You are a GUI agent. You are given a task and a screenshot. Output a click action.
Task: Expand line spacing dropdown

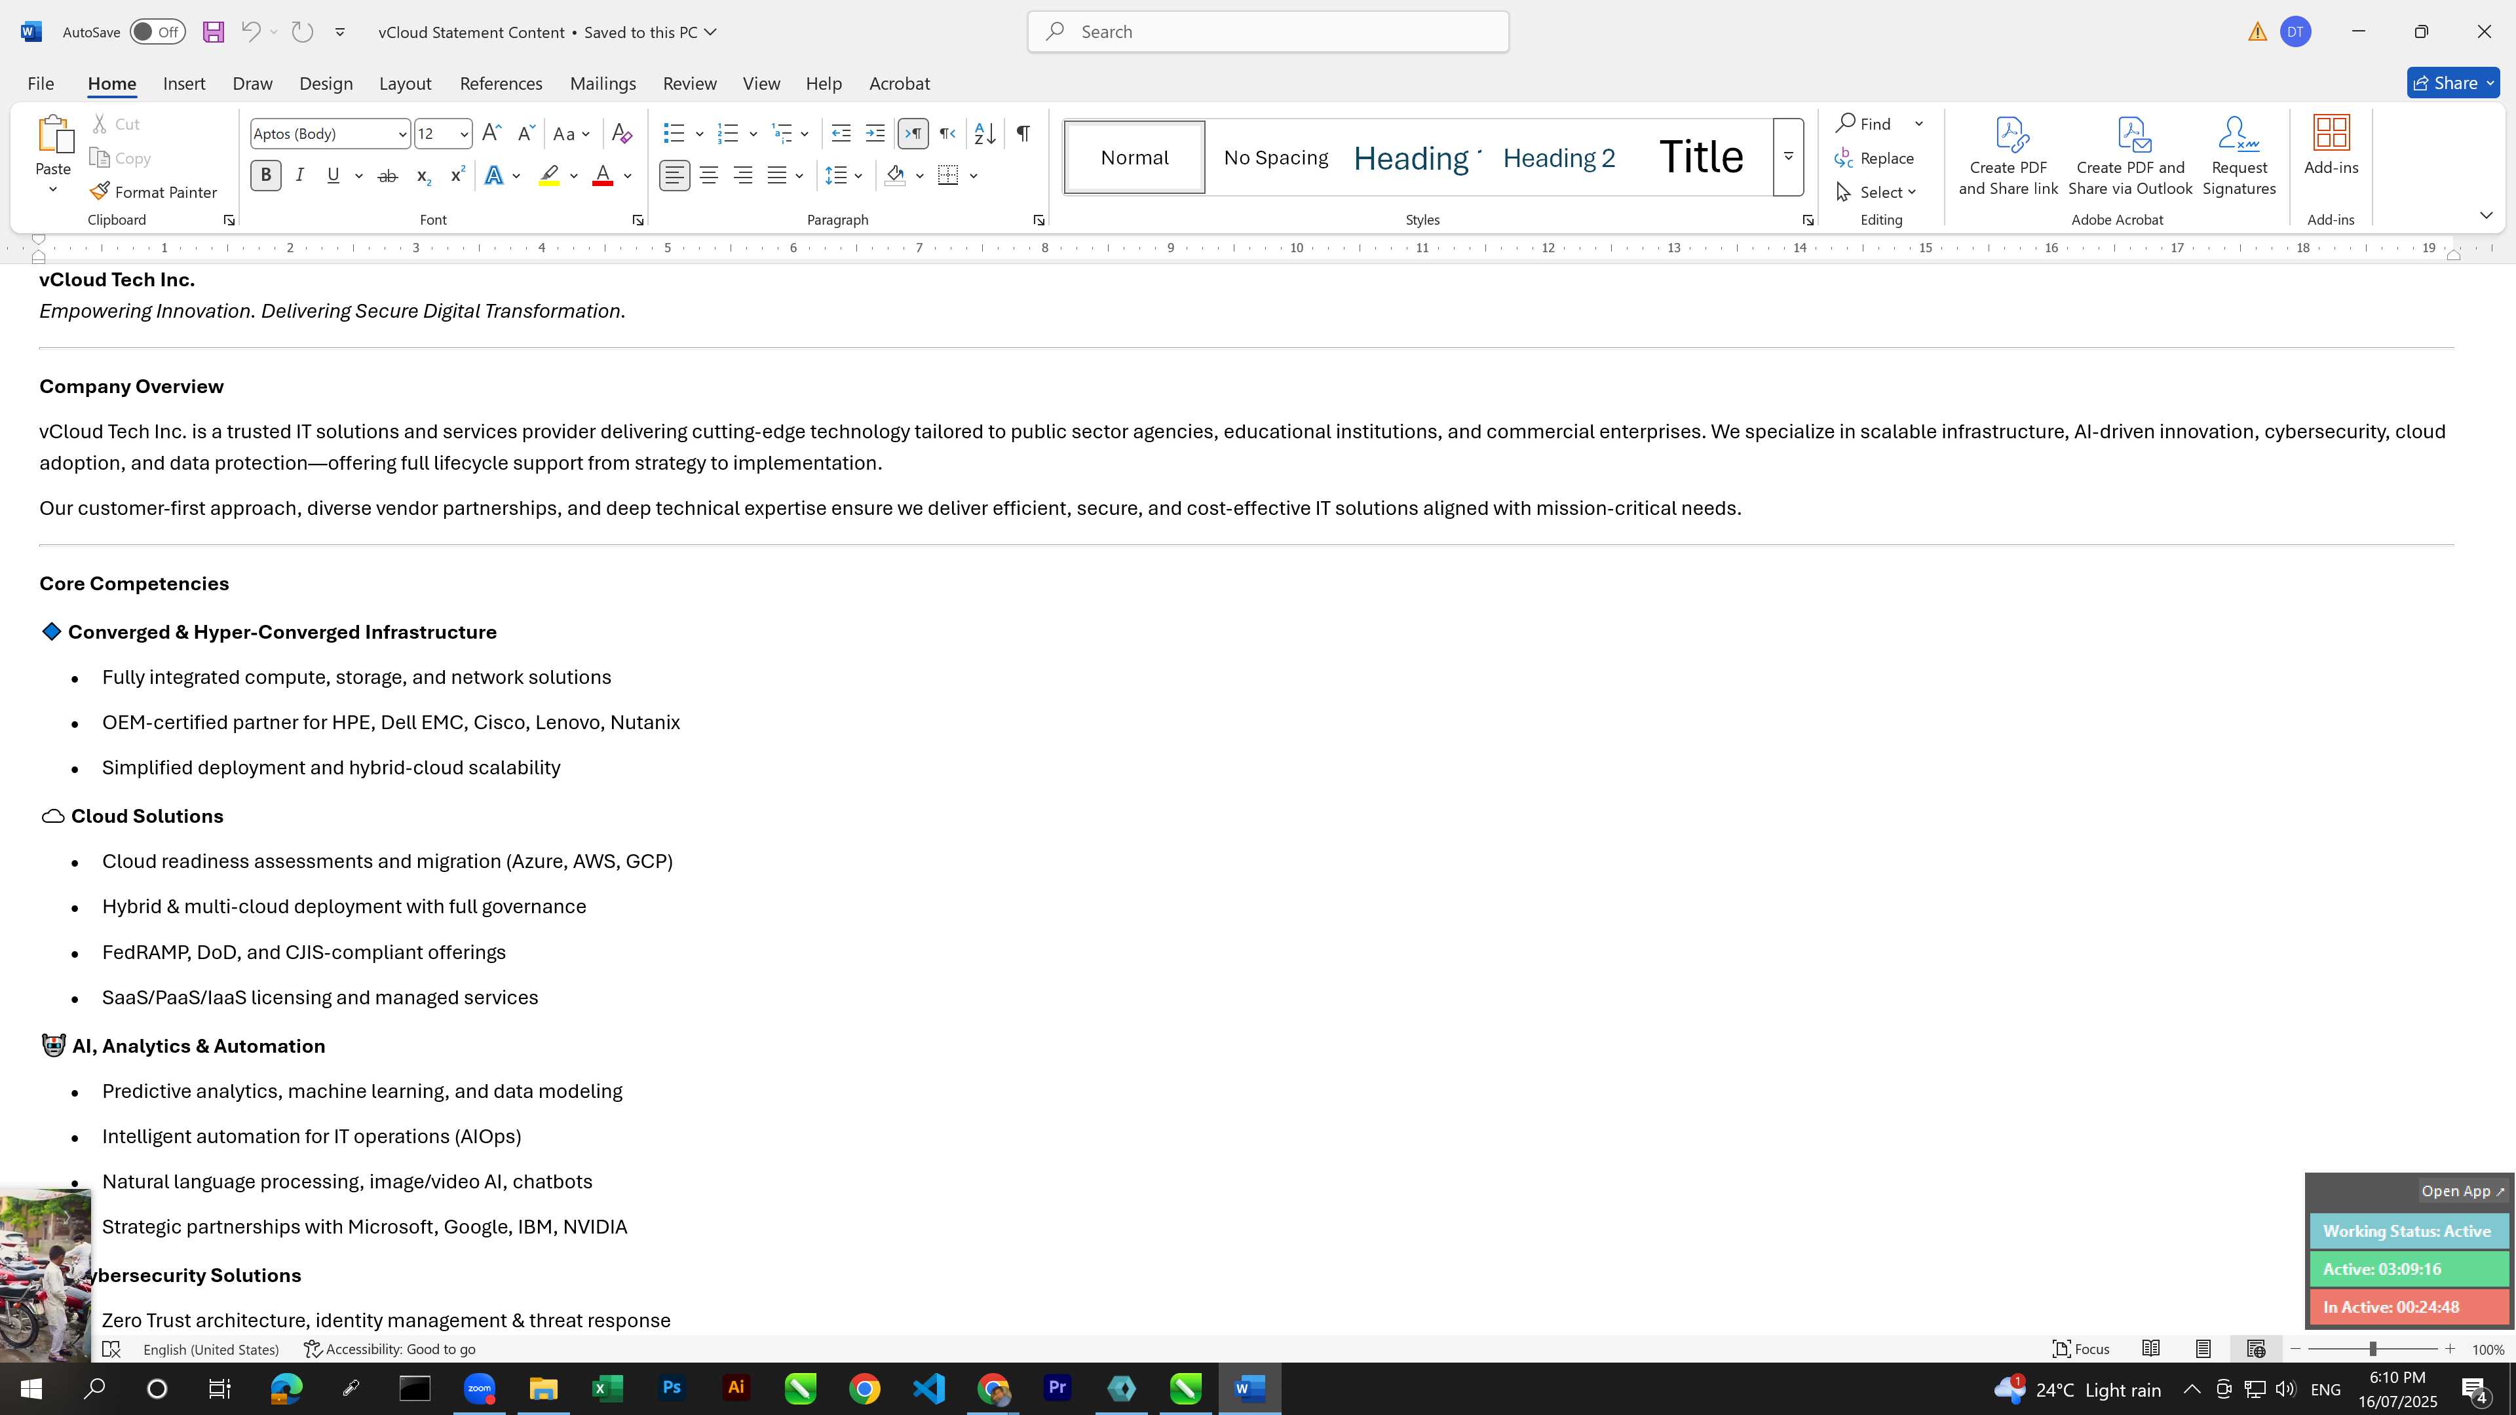click(858, 176)
